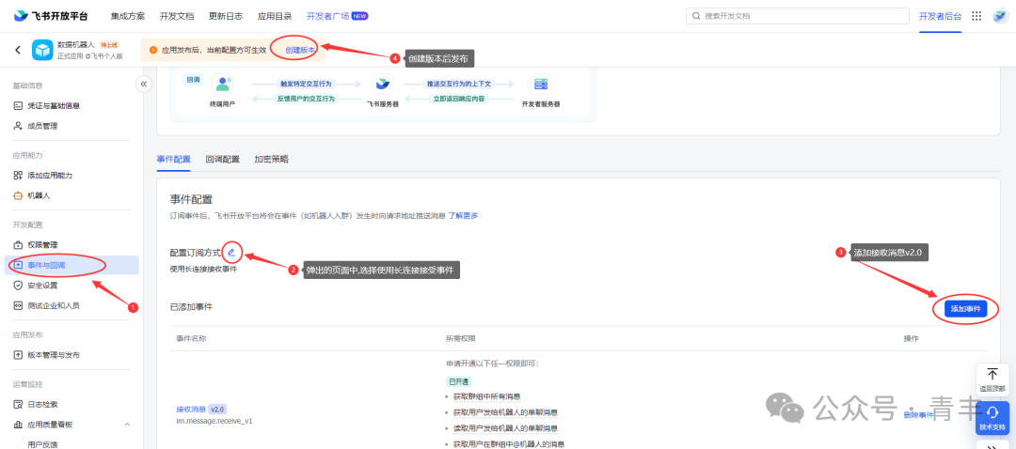This screenshot has width=1016, height=449.
Task: Open 技术支持 headset widget
Action: [992, 418]
